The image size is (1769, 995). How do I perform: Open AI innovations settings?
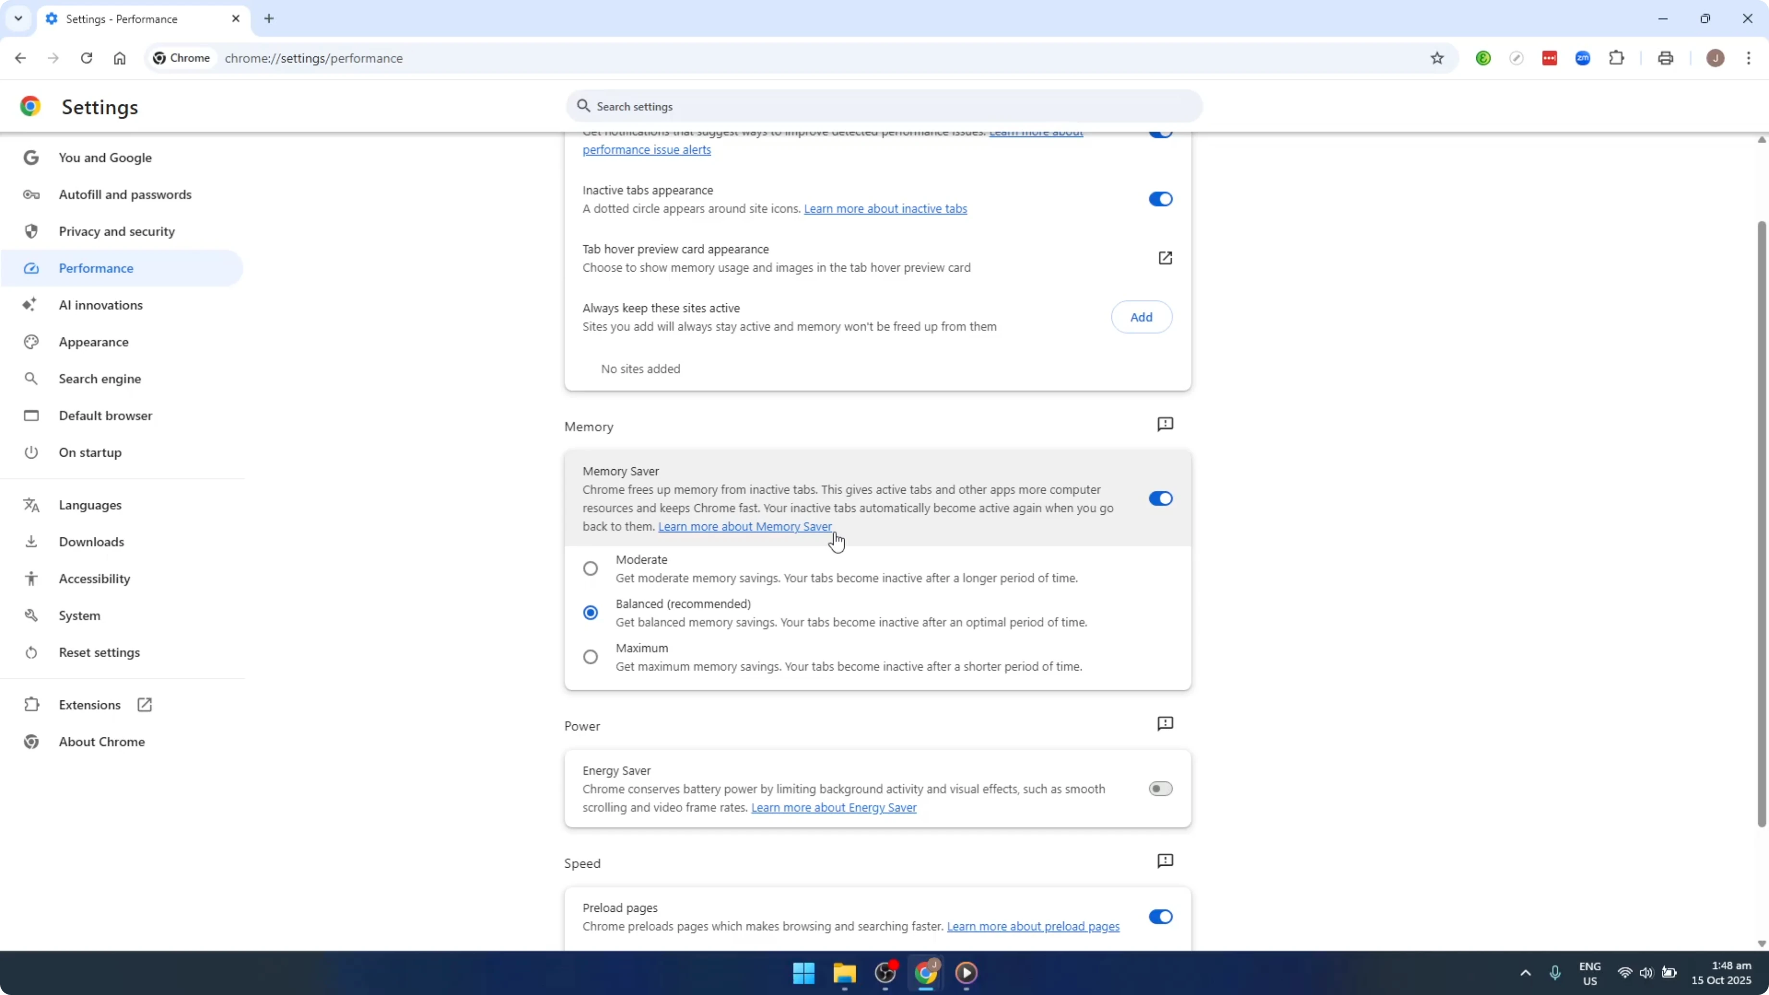tap(122, 305)
